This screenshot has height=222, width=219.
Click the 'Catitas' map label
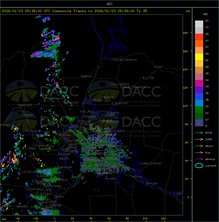pyautogui.click(x=137, y=176)
